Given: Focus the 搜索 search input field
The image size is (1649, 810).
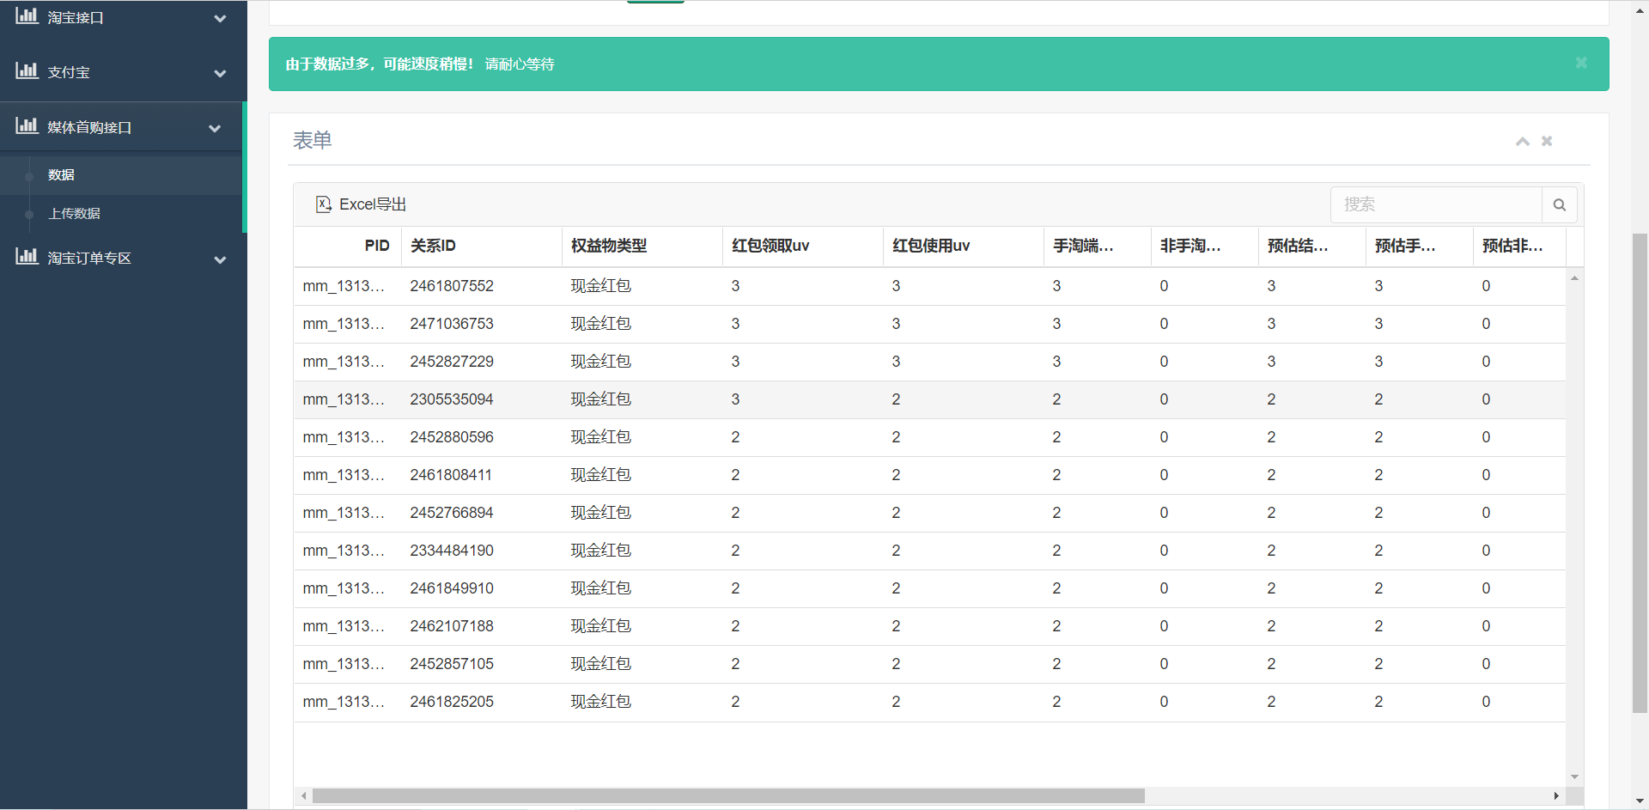Looking at the screenshot, I should pos(1436,204).
